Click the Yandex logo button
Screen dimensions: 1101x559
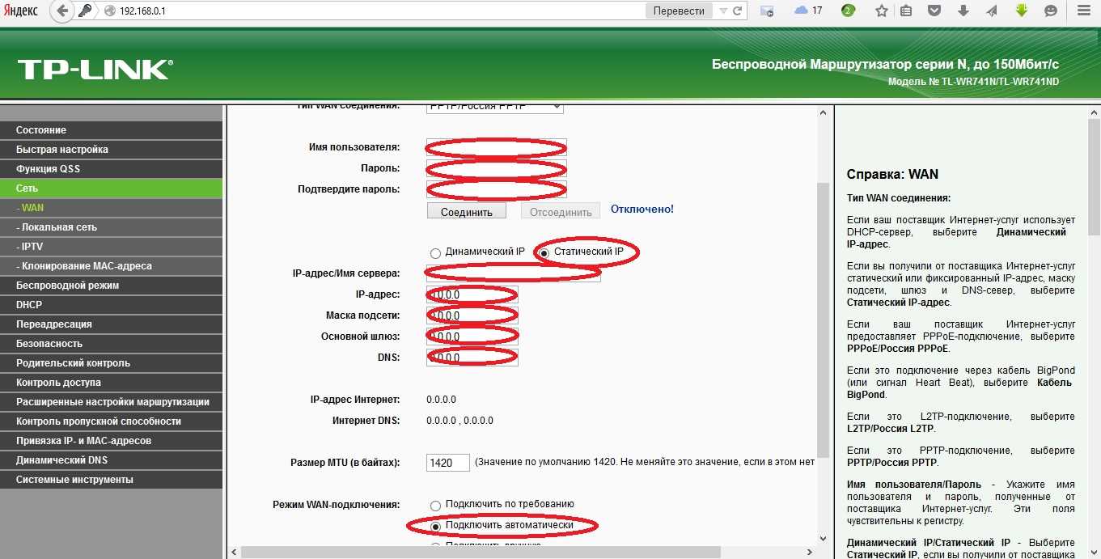[20, 11]
